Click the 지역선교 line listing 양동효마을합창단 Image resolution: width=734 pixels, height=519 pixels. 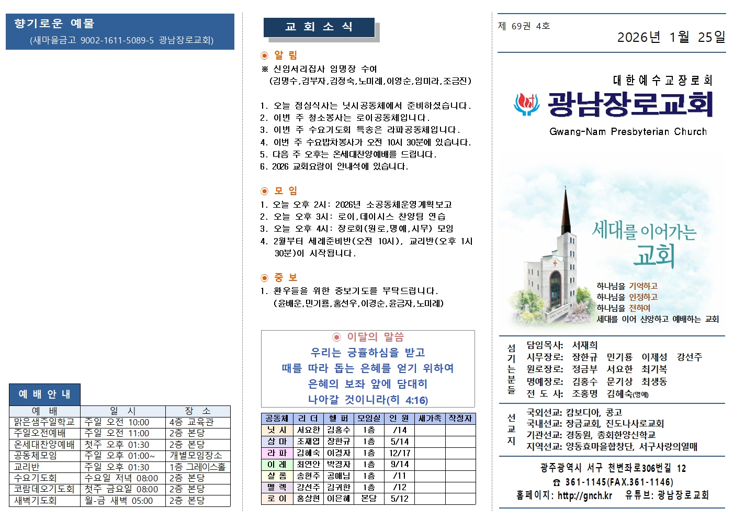coord(612,447)
